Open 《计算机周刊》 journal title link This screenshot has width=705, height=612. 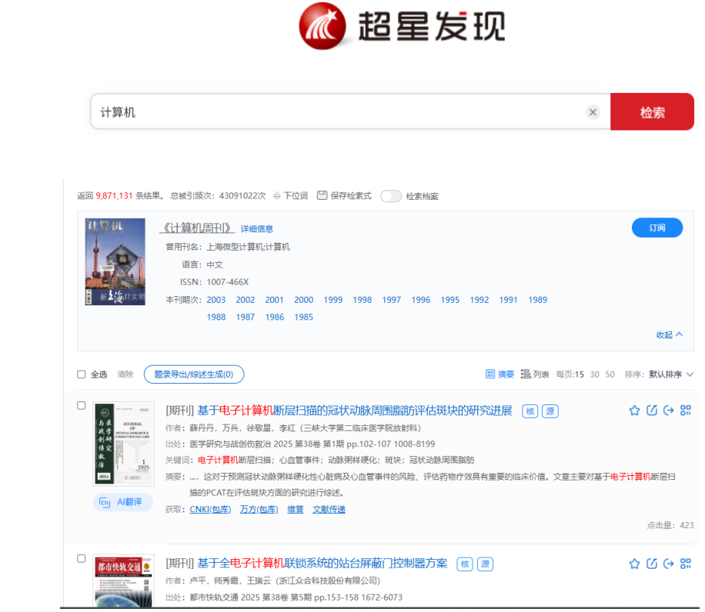coord(197,228)
